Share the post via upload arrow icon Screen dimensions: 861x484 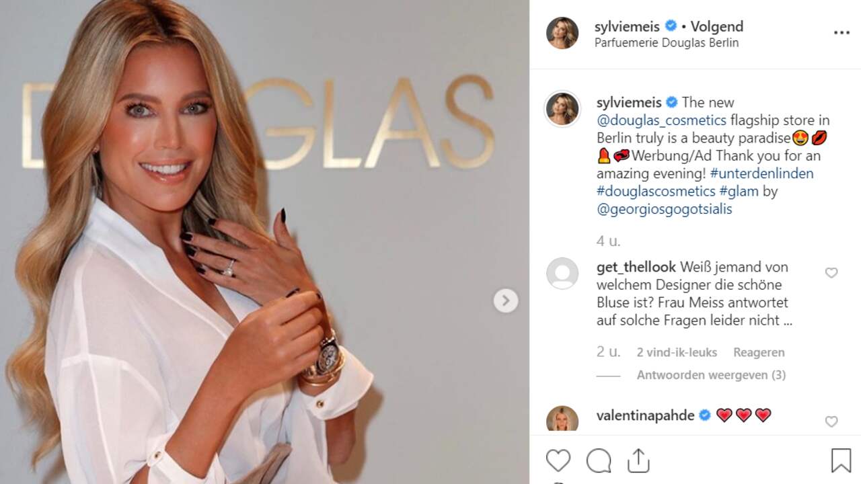pos(638,460)
